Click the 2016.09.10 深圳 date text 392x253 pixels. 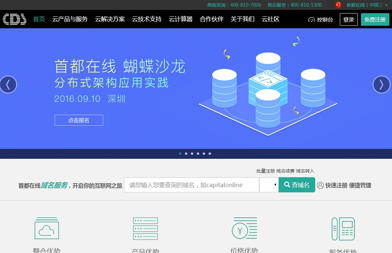pyautogui.click(x=90, y=99)
